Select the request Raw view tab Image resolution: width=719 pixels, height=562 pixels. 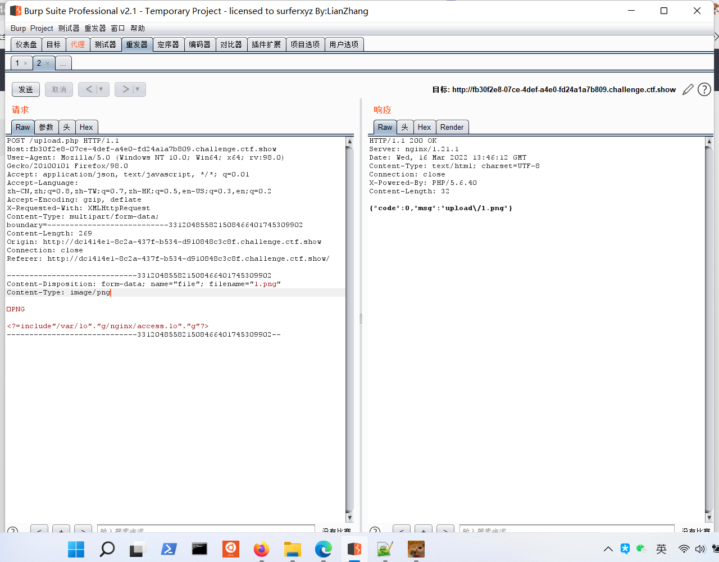tap(22, 127)
